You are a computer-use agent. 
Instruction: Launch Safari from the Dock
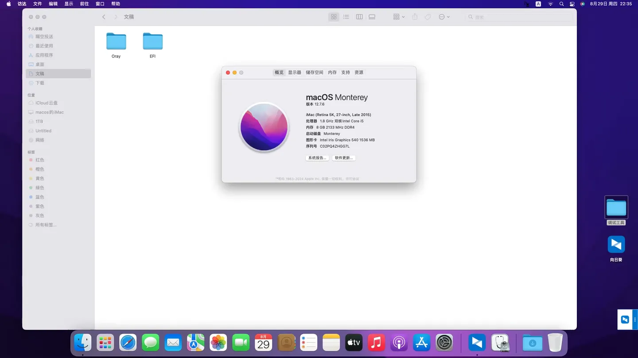pos(128,343)
